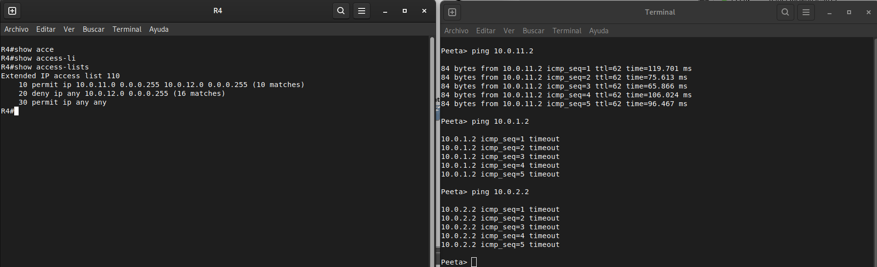Open search in the R4 terminal window
Image resolution: width=877 pixels, height=267 pixels.
pyautogui.click(x=341, y=11)
